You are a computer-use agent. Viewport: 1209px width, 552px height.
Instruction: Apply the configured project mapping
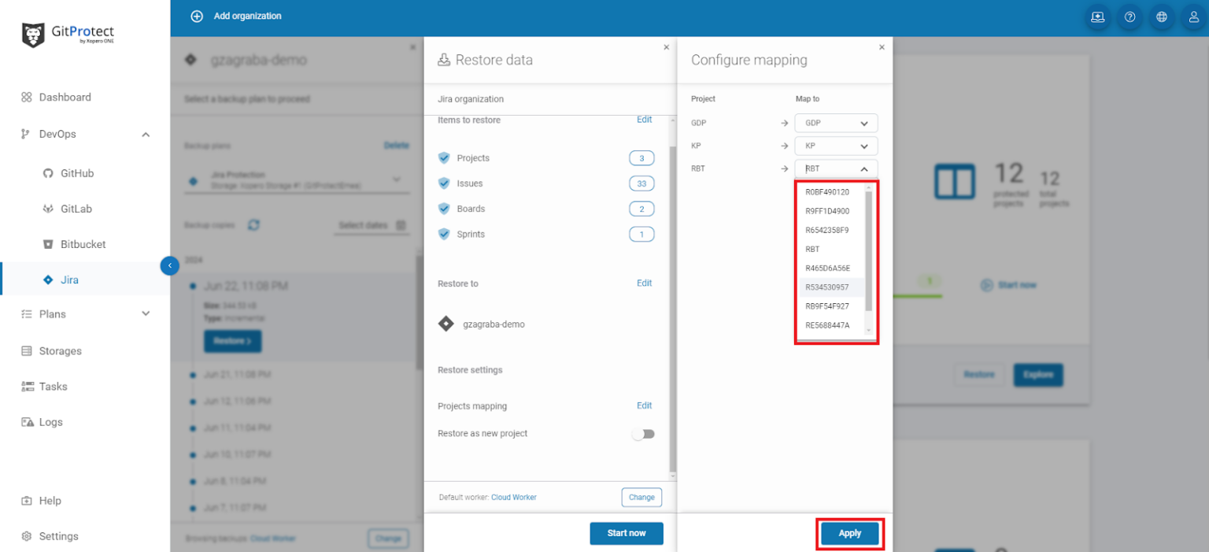[x=849, y=533]
